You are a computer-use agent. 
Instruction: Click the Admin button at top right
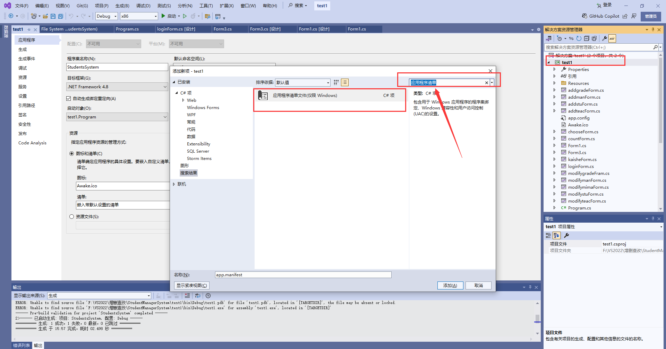[x=651, y=16]
